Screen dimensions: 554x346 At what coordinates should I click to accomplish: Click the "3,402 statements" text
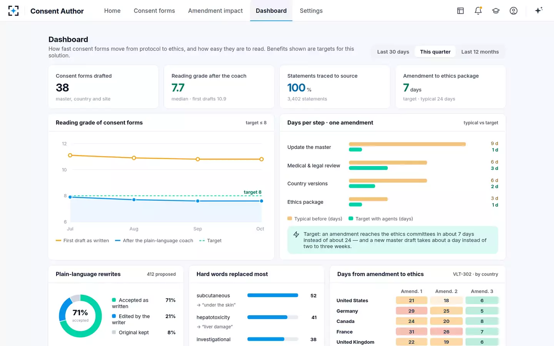(x=307, y=99)
